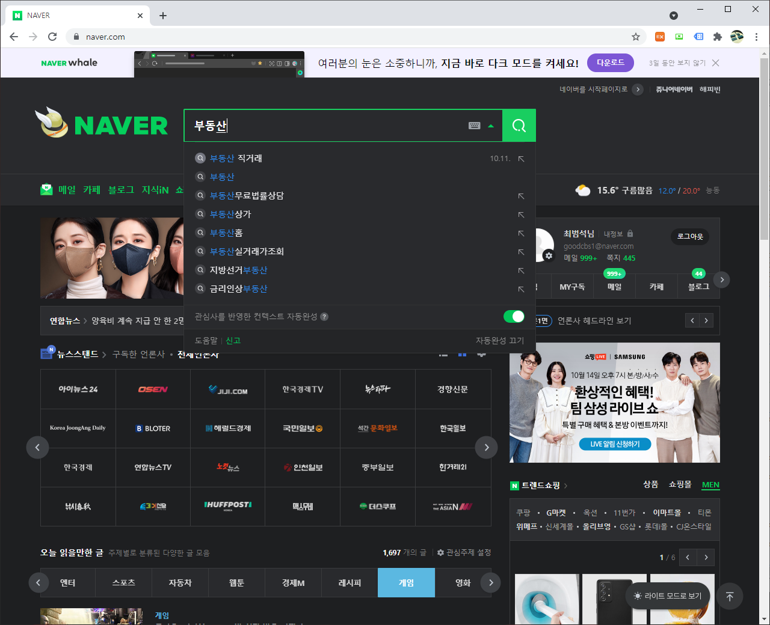Open the 블로그 service link

(121, 190)
